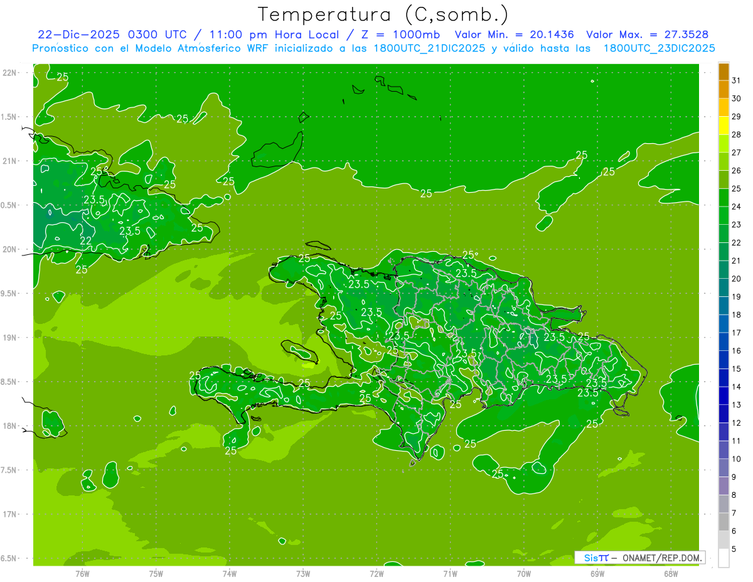Click the colorbar label '20'
The width and height of the screenshot is (753, 582).
[x=737, y=279]
